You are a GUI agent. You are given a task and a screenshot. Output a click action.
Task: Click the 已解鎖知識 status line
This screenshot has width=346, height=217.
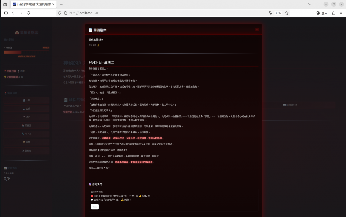click(14, 77)
